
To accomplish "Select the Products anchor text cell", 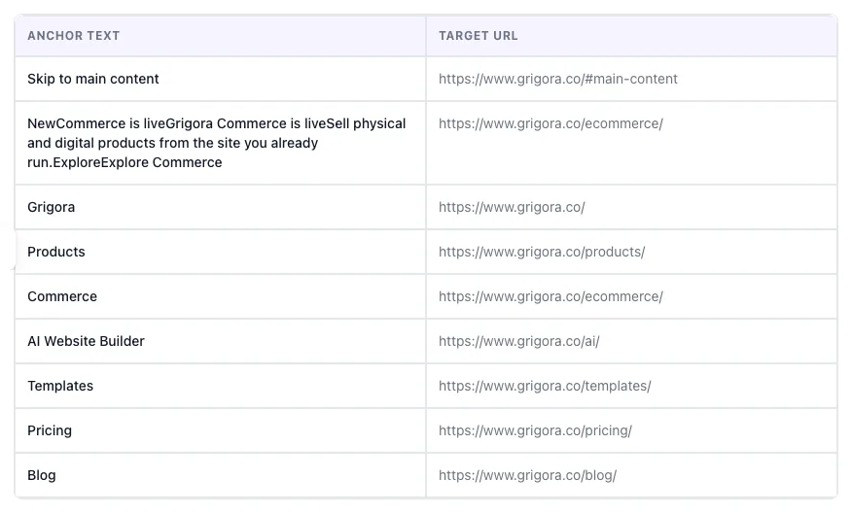I will pyautogui.click(x=220, y=252).
